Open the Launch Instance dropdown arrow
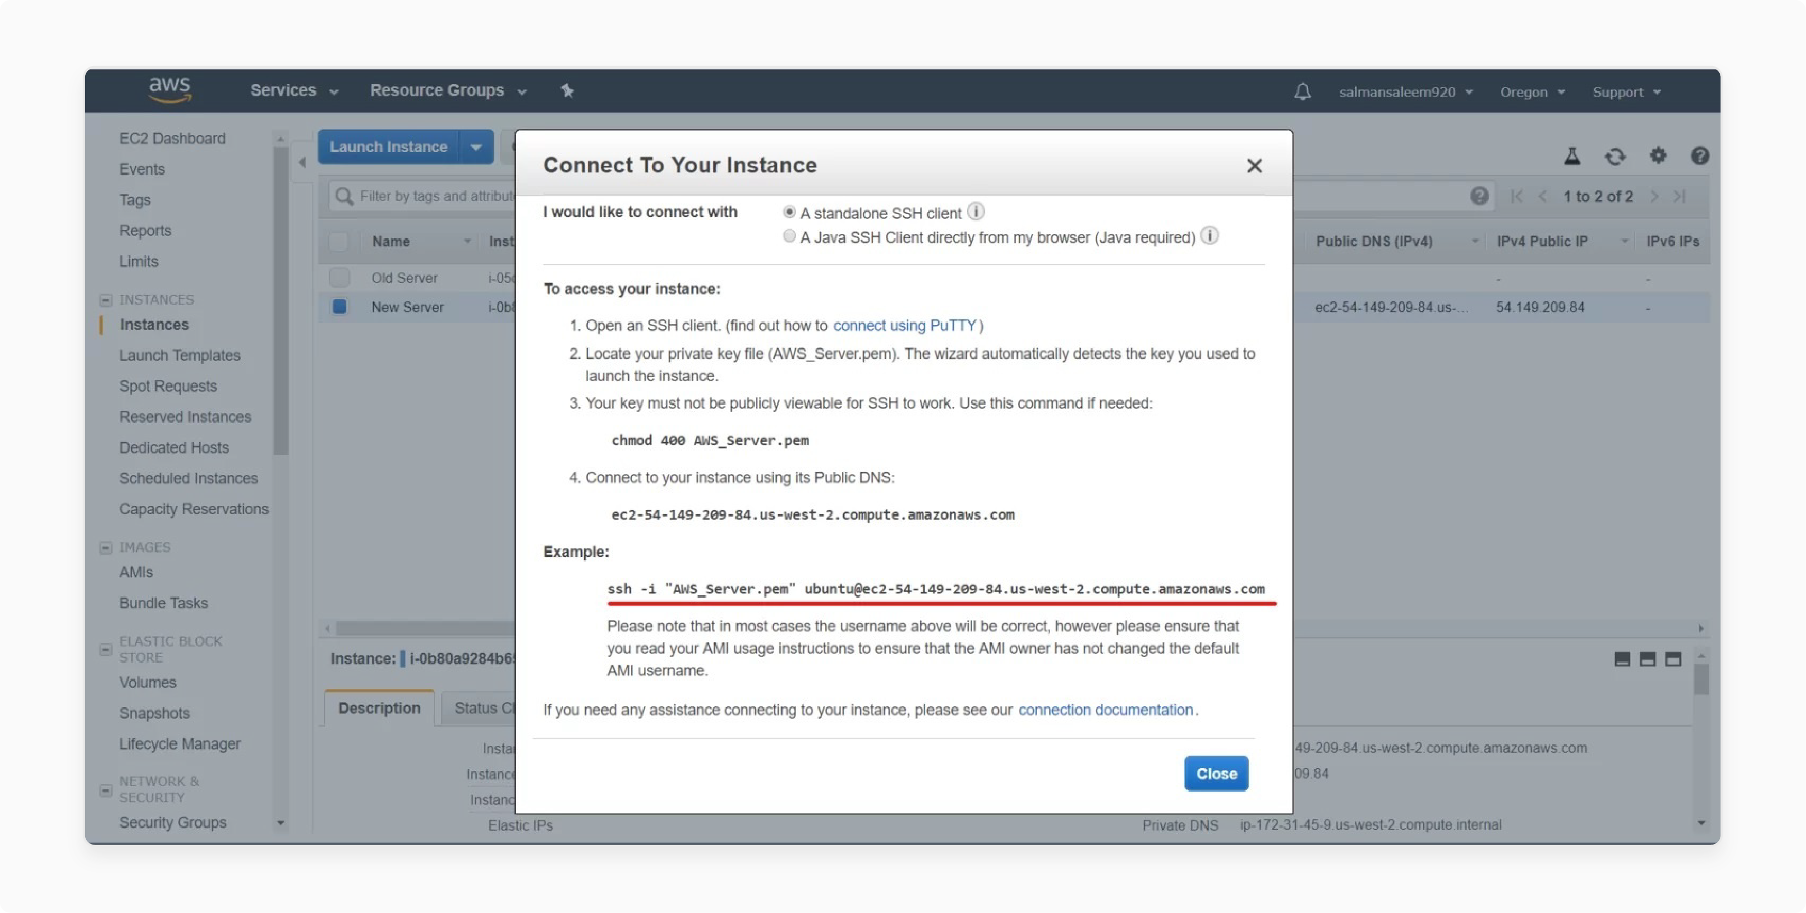Viewport: 1806px width, 913px height. (x=476, y=147)
